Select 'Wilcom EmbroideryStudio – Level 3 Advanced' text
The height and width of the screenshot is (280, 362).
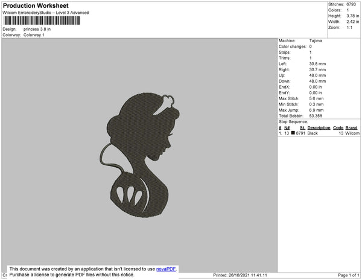point(46,13)
